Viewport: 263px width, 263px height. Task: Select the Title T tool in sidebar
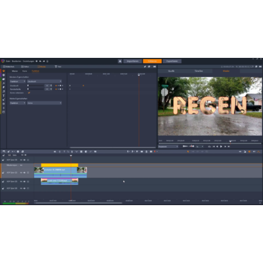click(3, 95)
